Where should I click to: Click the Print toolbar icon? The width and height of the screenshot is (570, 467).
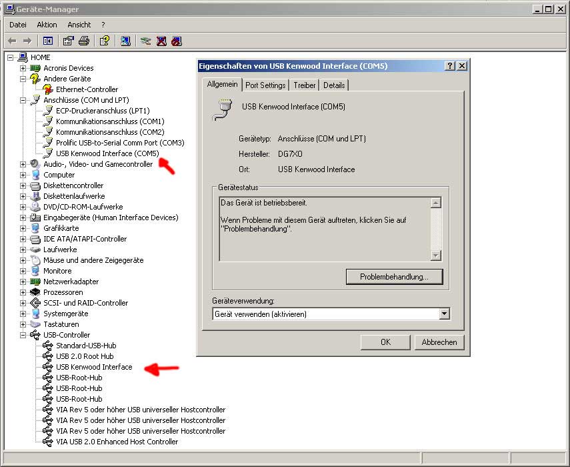coord(83,41)
